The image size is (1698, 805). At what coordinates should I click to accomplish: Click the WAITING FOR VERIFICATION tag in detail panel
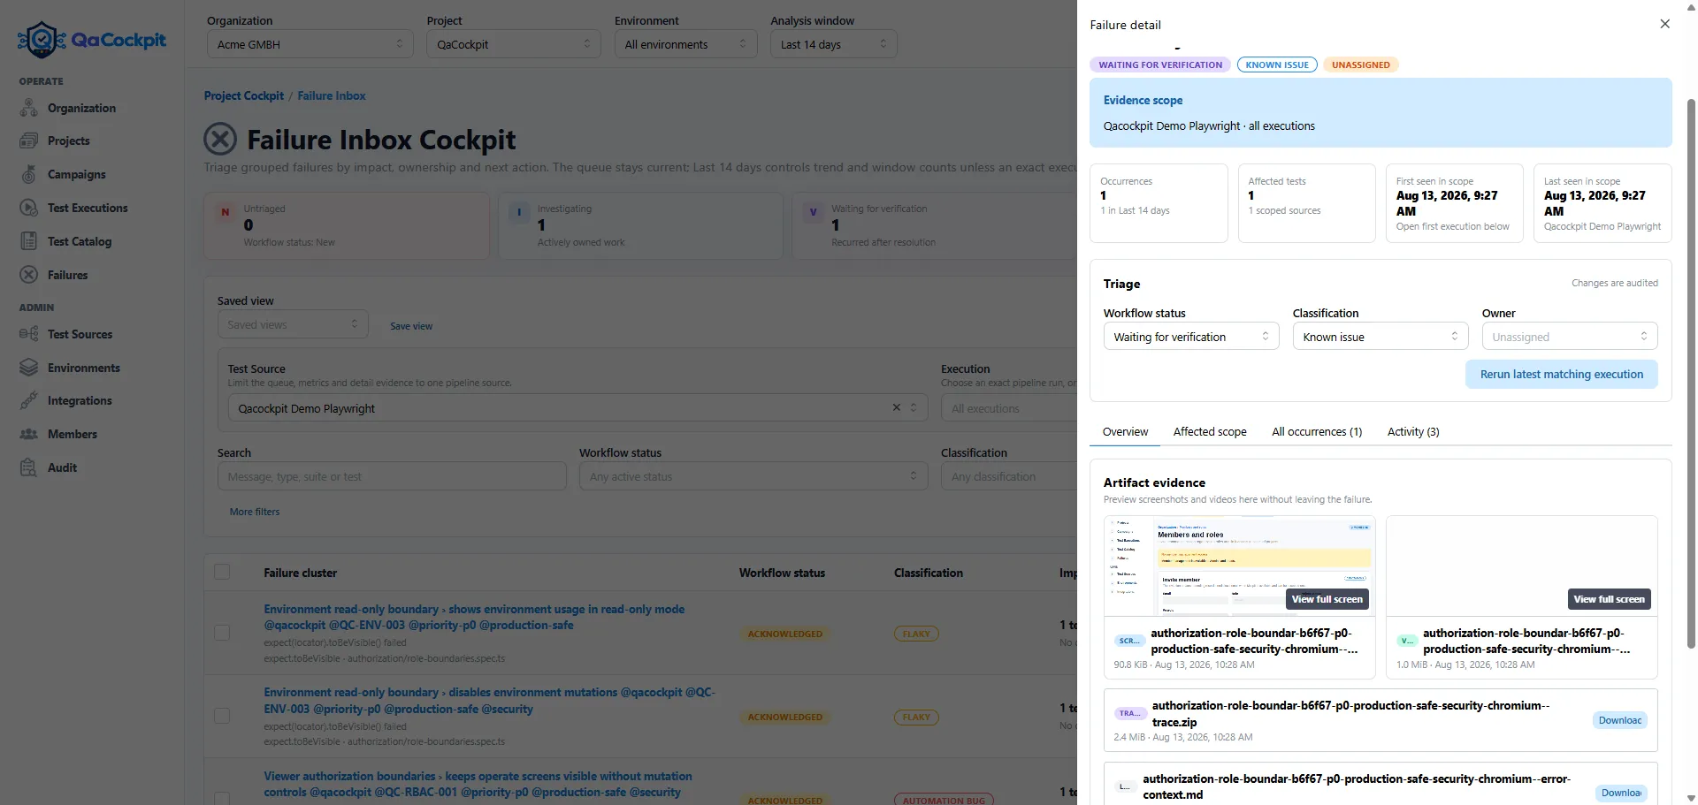pyautogui.click(x=1160, y=65)
